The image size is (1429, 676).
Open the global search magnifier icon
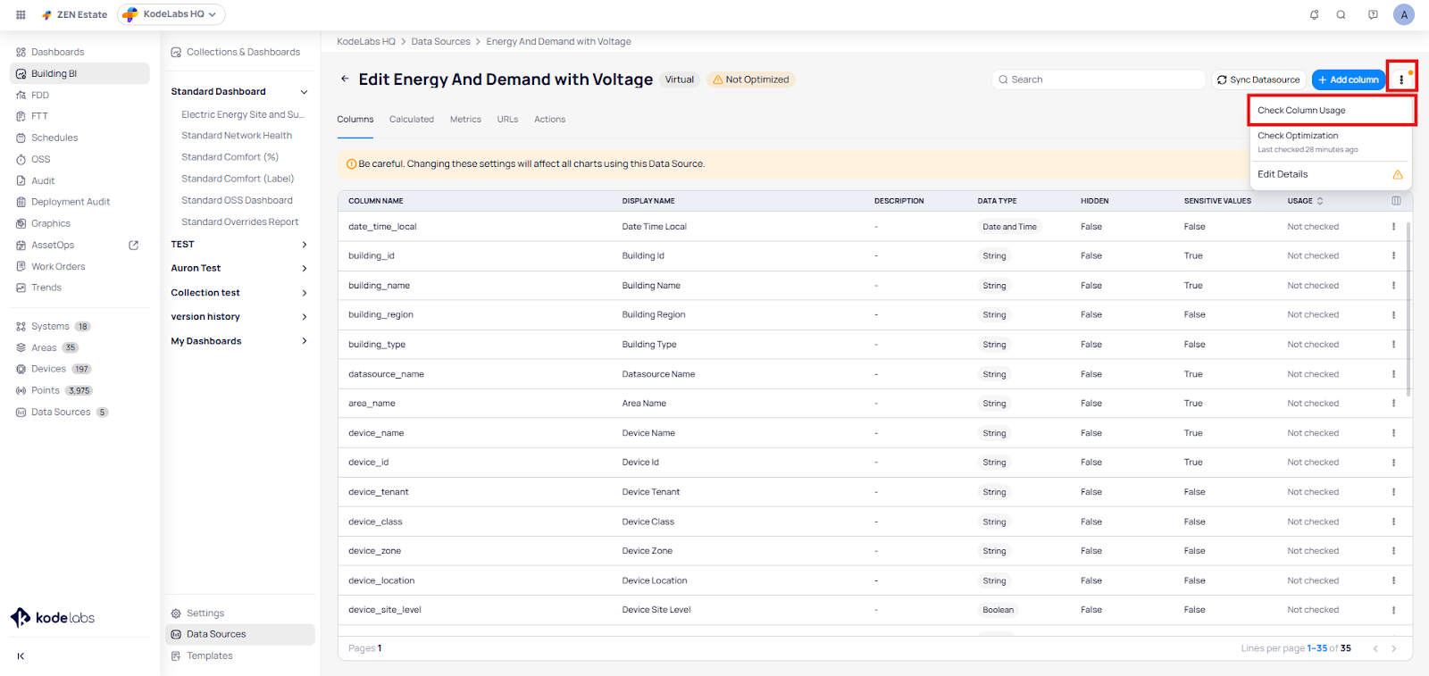pyautogui.click(x=1341, y=14)
